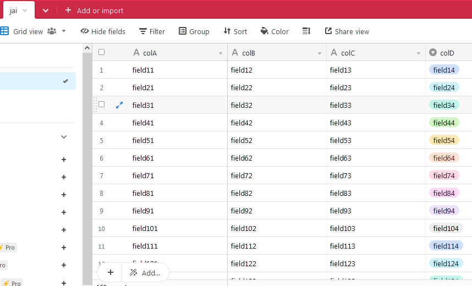Viewport: 472px width, 286px height.
Task: Open the Color menu
Action: [x=275, y=31]
